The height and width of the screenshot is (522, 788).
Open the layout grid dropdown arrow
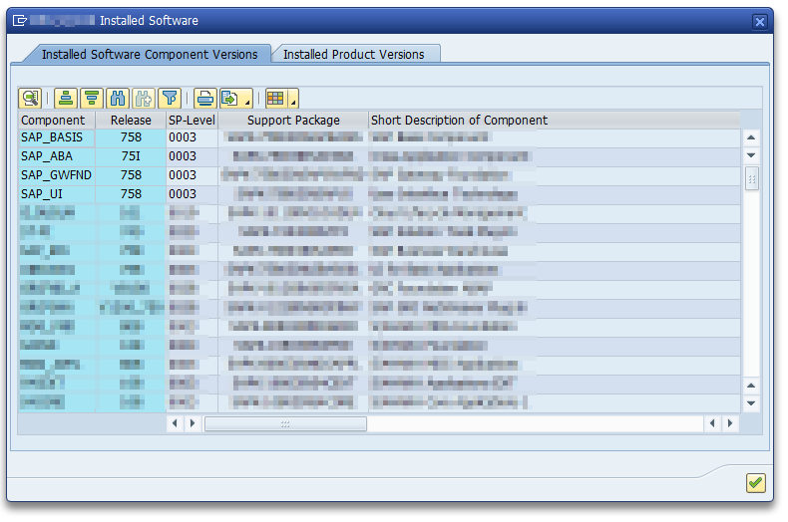[293, 100]
